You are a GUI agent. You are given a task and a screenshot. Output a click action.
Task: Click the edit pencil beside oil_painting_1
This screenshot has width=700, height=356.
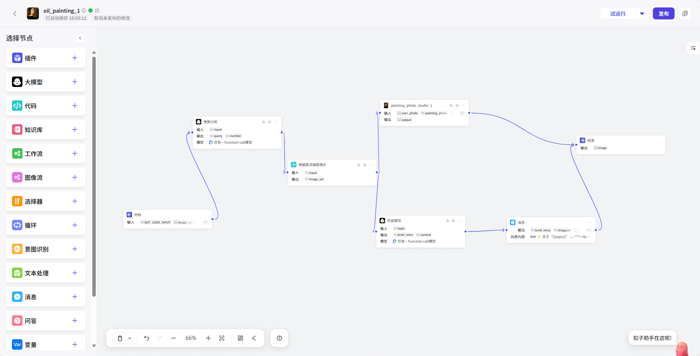(x=97, y=10)
